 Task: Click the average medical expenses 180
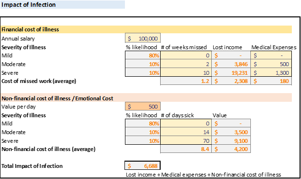[x=271, y=81]
